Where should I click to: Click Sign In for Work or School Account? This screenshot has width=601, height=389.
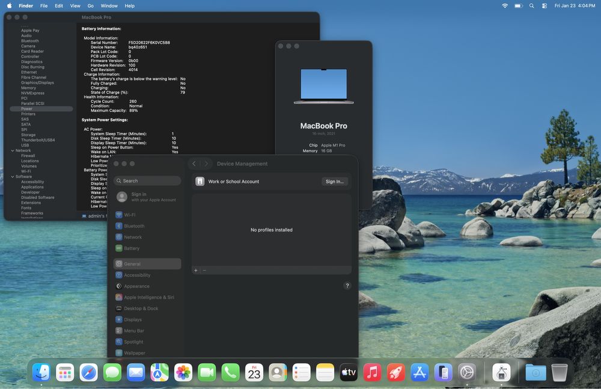point(335,182)
